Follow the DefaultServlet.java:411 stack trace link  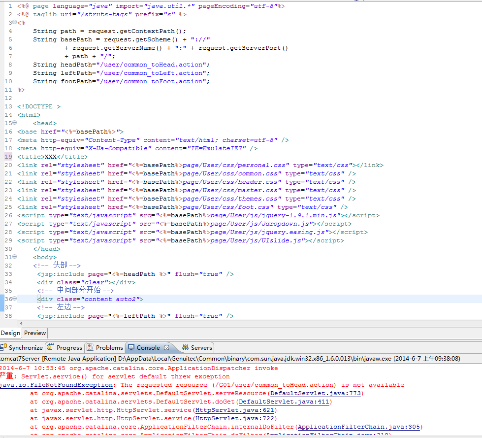pos(284,402)
